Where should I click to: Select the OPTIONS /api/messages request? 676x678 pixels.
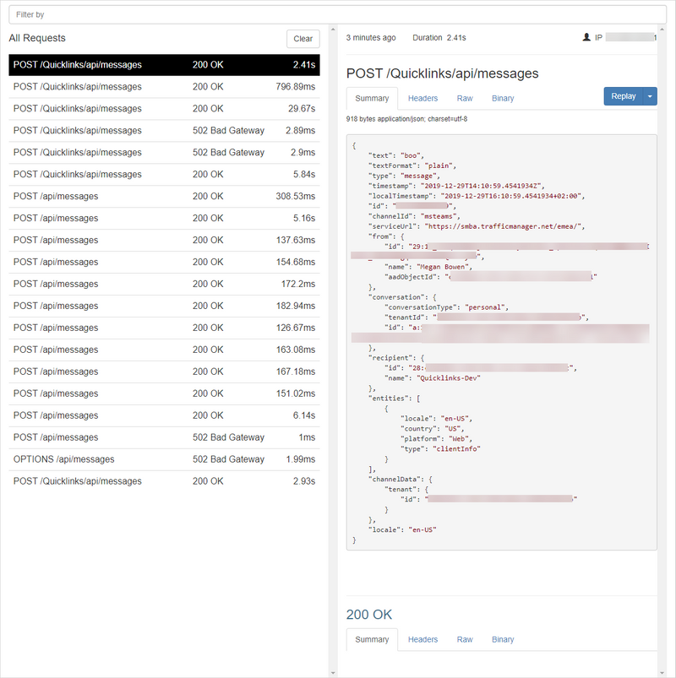pos(164,459)
